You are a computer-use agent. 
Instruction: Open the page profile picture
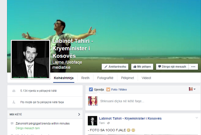pyautogui.click(x=30, y=60)
